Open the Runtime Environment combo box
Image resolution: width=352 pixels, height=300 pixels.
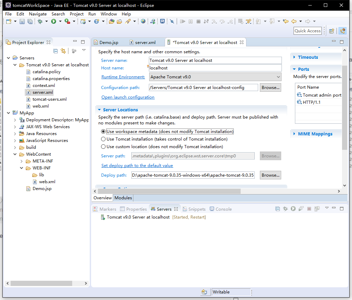pos(215,77)
